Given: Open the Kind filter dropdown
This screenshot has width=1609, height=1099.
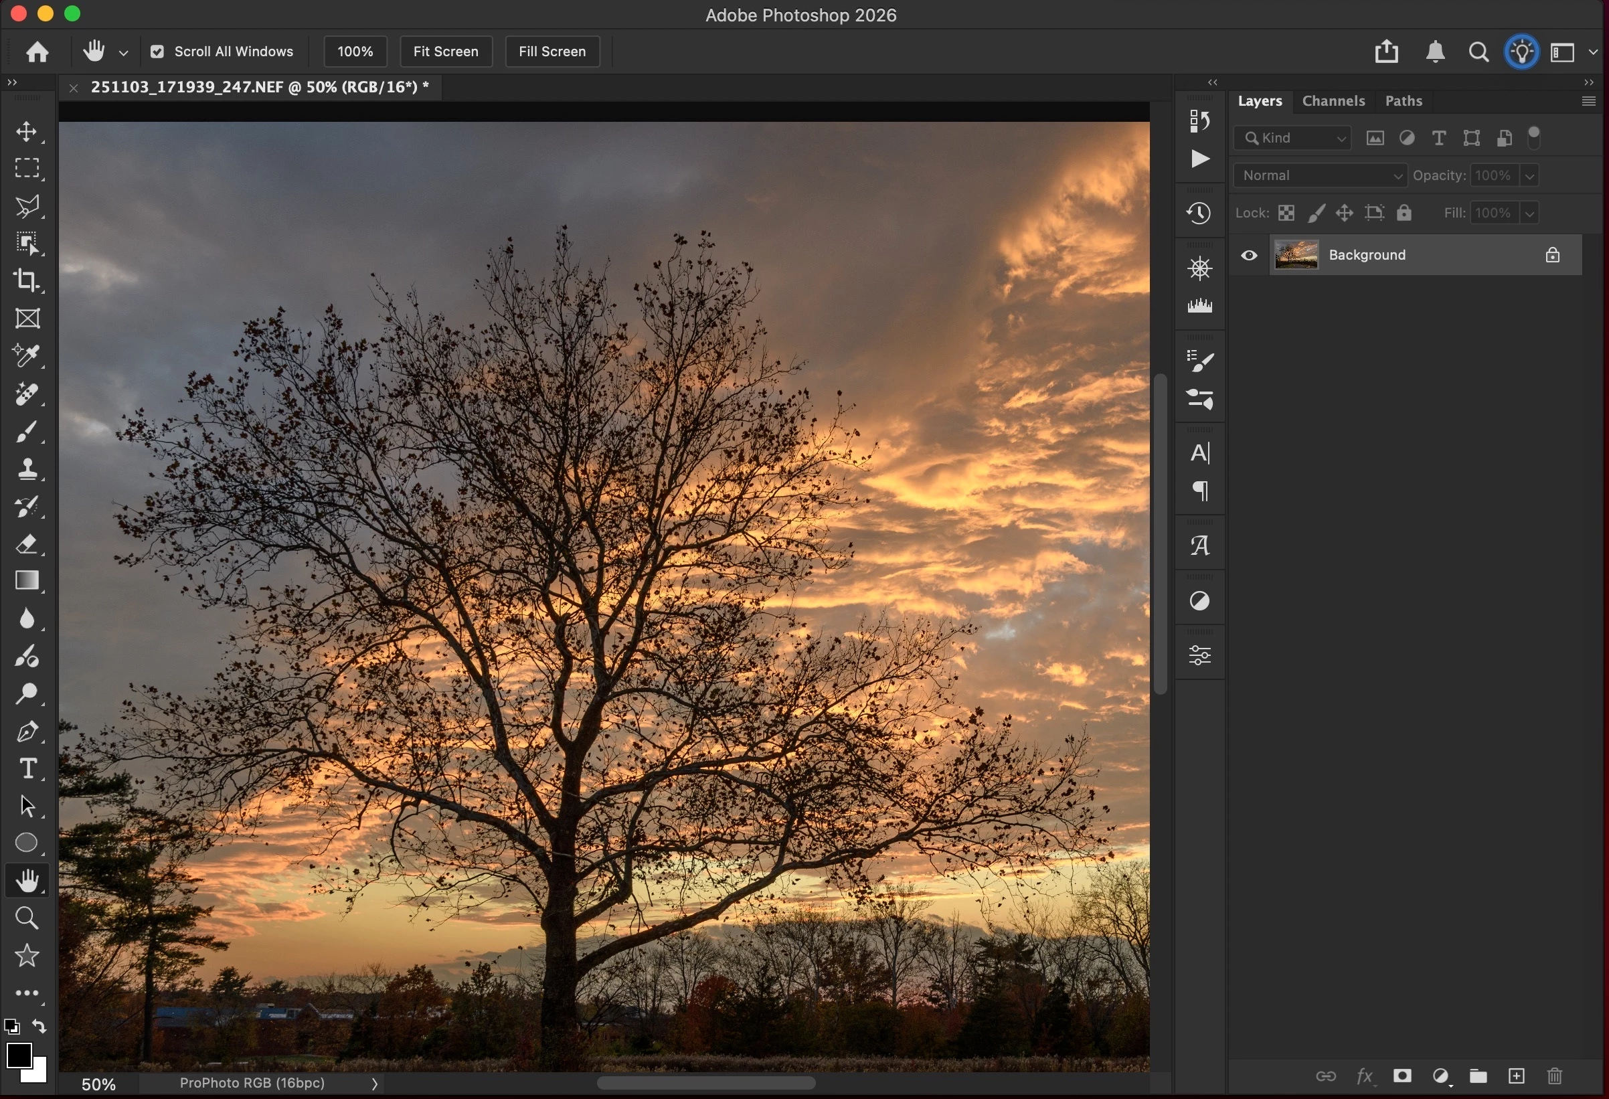Looking at the screenshot, I should click(1292, 138).
